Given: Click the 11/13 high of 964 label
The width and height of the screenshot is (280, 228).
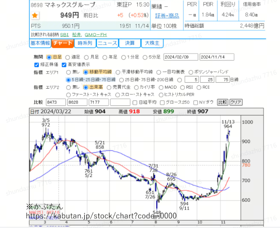Looking at the screenshot, I should [228, 124].
